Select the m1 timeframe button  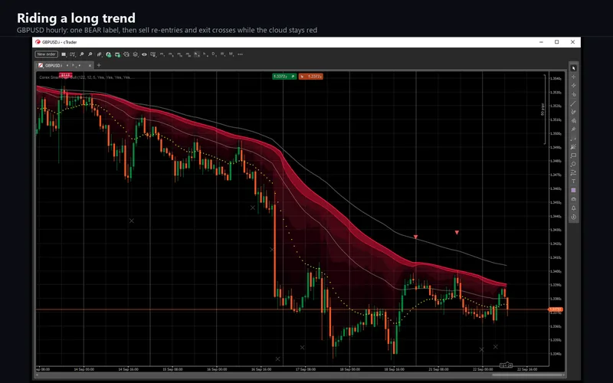162,54
